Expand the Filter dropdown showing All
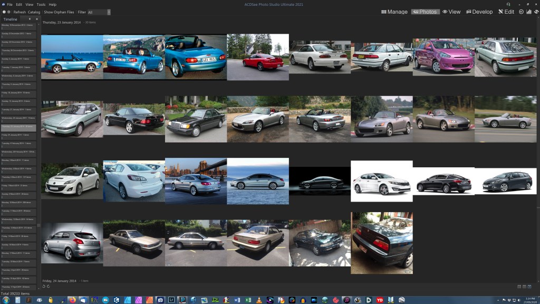 pyautogui.click(x=99, y=12)
